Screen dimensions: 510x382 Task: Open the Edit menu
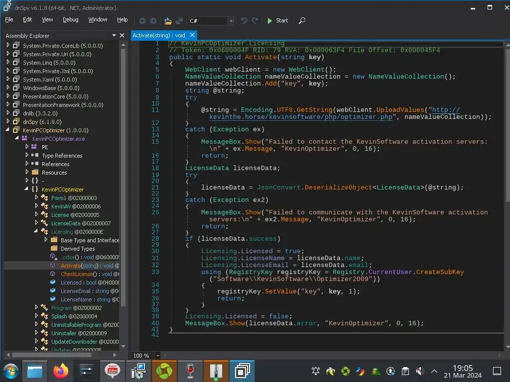click(x=27, y=19)
